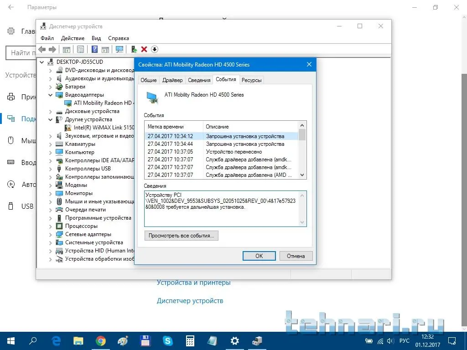467x350 pixels.
Task: Click the red X uninstall device icon
Action: [144, 49]
